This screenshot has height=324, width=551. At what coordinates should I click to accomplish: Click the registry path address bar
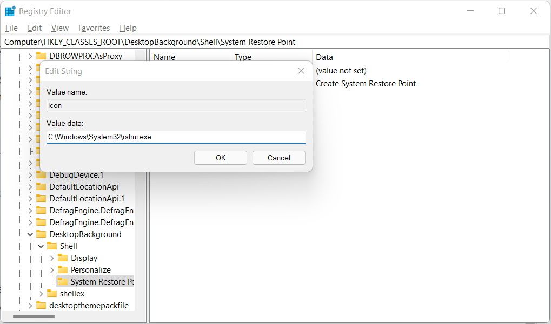tap(275, 42)
